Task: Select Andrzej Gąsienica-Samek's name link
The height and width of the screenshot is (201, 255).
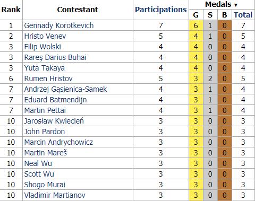Action: point(65,89)
